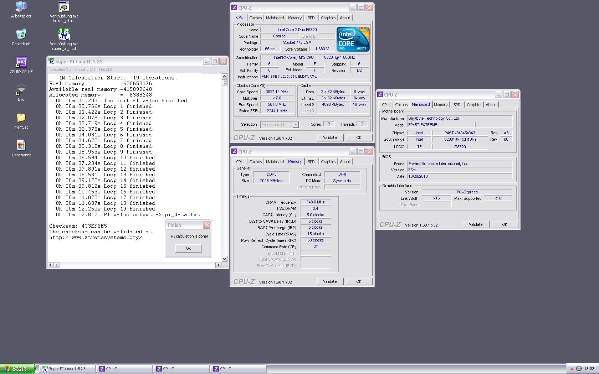599x374 pixels.
Task: Click Validate in CPU-Z Mainboard window
Action: click(476, 224)
